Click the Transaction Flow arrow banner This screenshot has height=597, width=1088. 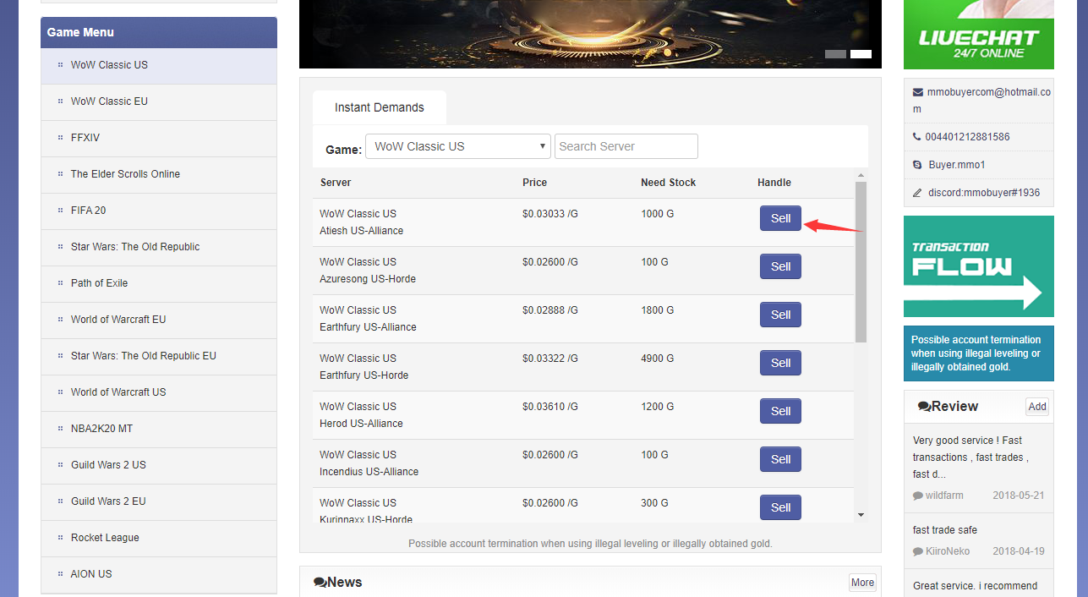(x=978, y=266)
